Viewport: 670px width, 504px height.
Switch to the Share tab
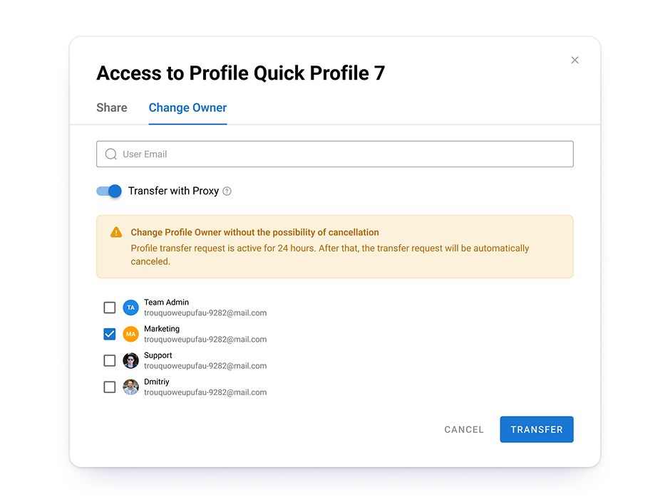112,108
